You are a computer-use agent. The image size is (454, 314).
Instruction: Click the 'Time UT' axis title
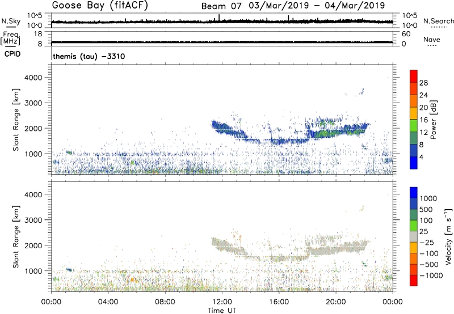[x=222, y=311]
